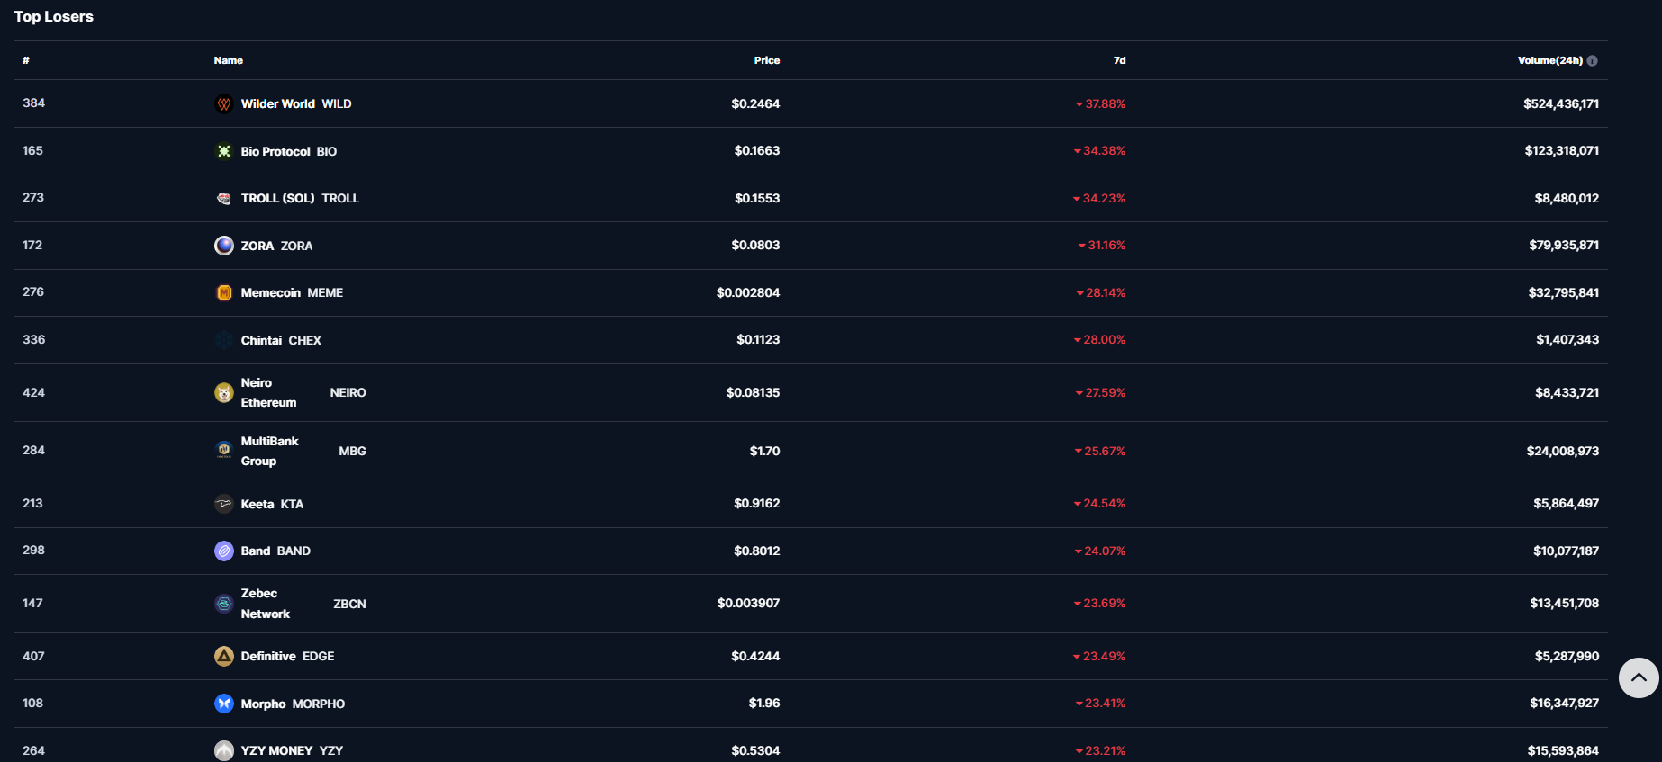Click the Band coin logo icon
The width and height of the screenshot is (1662, 762).
point(224,551)
